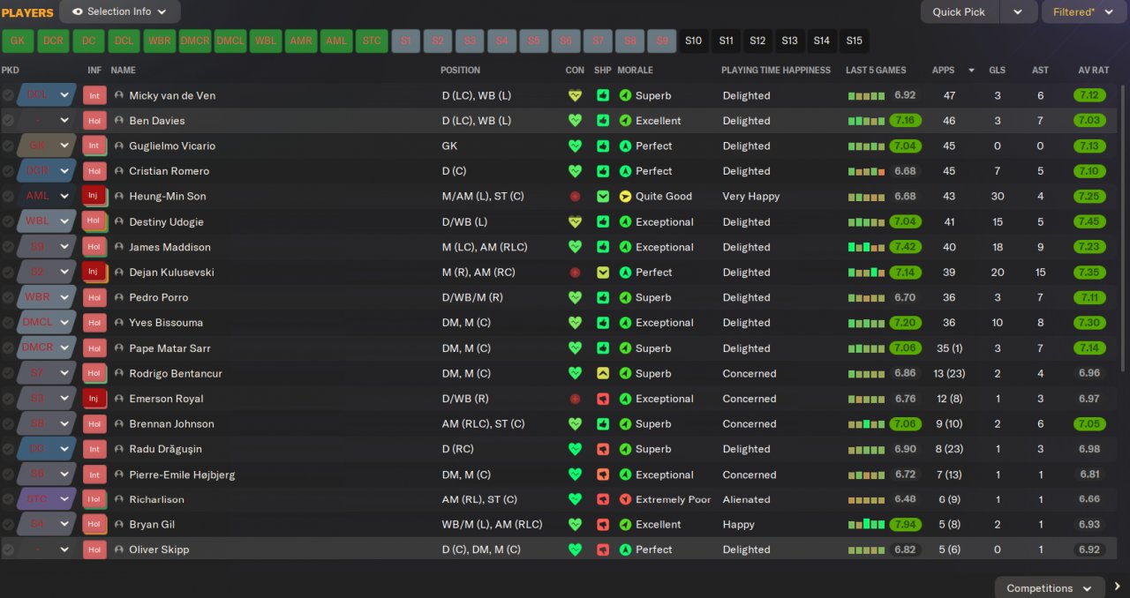Sort by PLAYING TIME HAPPINESS column header
Image resolution: width=1130 pixels, height=598 pixels.
coord(776,70)
